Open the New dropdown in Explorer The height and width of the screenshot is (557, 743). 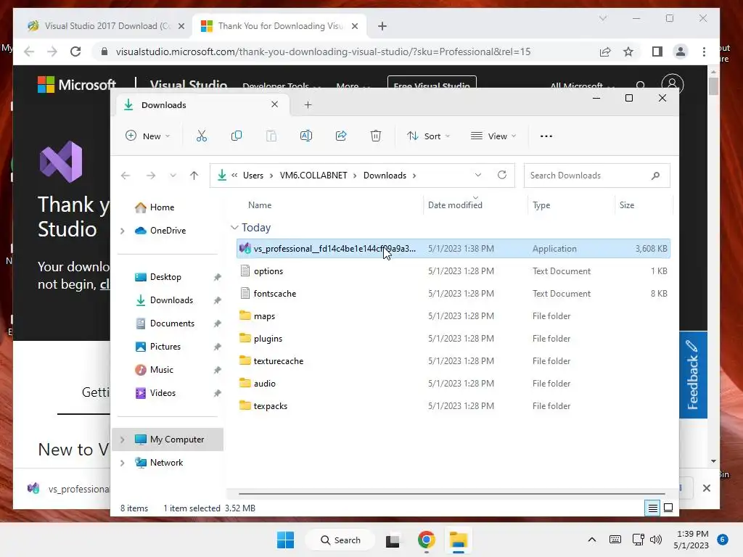tap(147, 136)
